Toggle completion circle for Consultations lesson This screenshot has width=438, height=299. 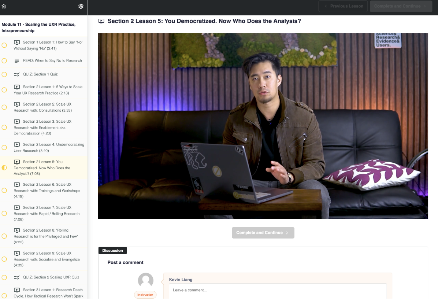4,107
